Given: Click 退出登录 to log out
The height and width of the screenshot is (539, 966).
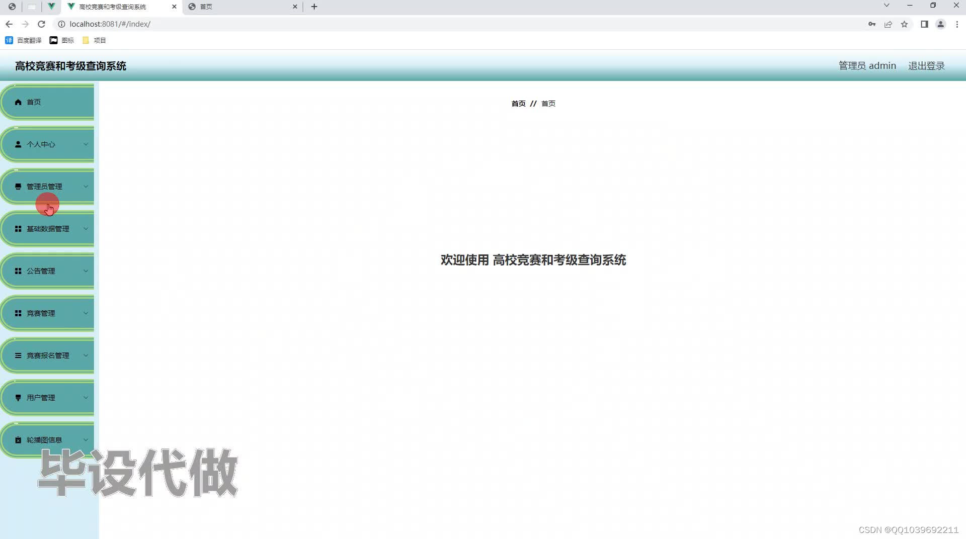Looking at the screenshot, I should point(926,66).
